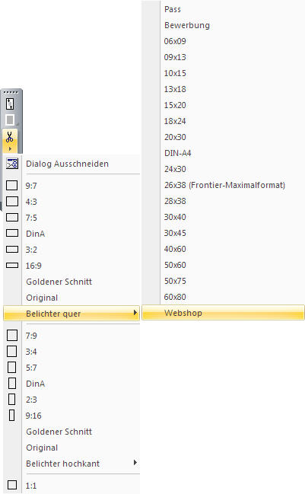Open the scissors tool dropdown arrow
The height and width of the screenshot is (494, 305).
pos(10,148)
